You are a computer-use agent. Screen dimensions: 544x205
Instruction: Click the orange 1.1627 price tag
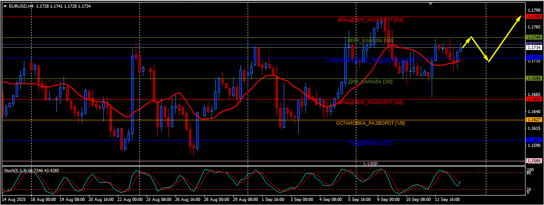(534, 119)
